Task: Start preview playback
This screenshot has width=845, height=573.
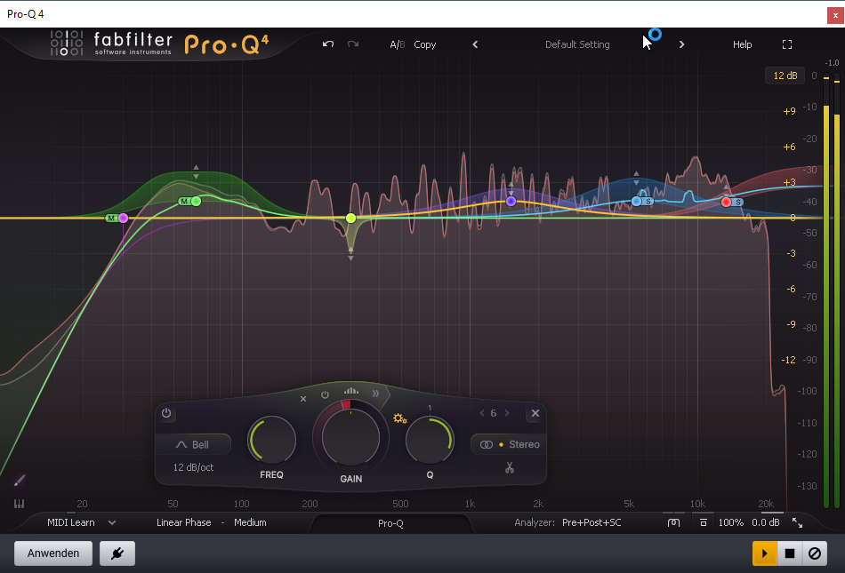Action: (x=765, y=553)
